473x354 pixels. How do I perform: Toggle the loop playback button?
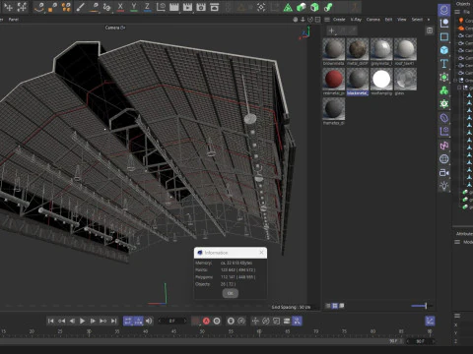pos(128,321)
